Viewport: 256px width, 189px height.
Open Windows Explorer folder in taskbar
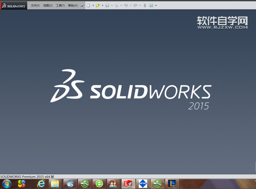click(x=55, y=184)
